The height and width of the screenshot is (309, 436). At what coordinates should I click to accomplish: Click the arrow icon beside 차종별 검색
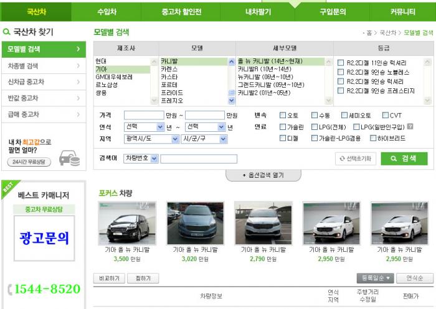tap(78, 65)
